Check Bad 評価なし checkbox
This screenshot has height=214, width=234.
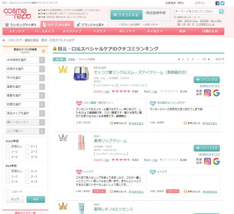(8, 171)
